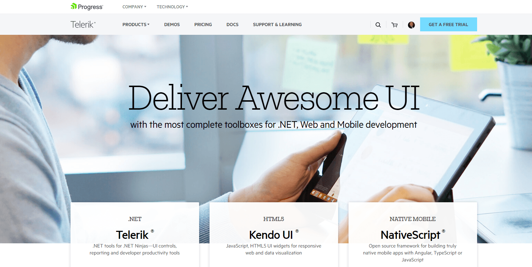Click the 'most complete toolboxes' subtitle text
Viewport: 532px width, 267px height.
(x=274, y=125)
